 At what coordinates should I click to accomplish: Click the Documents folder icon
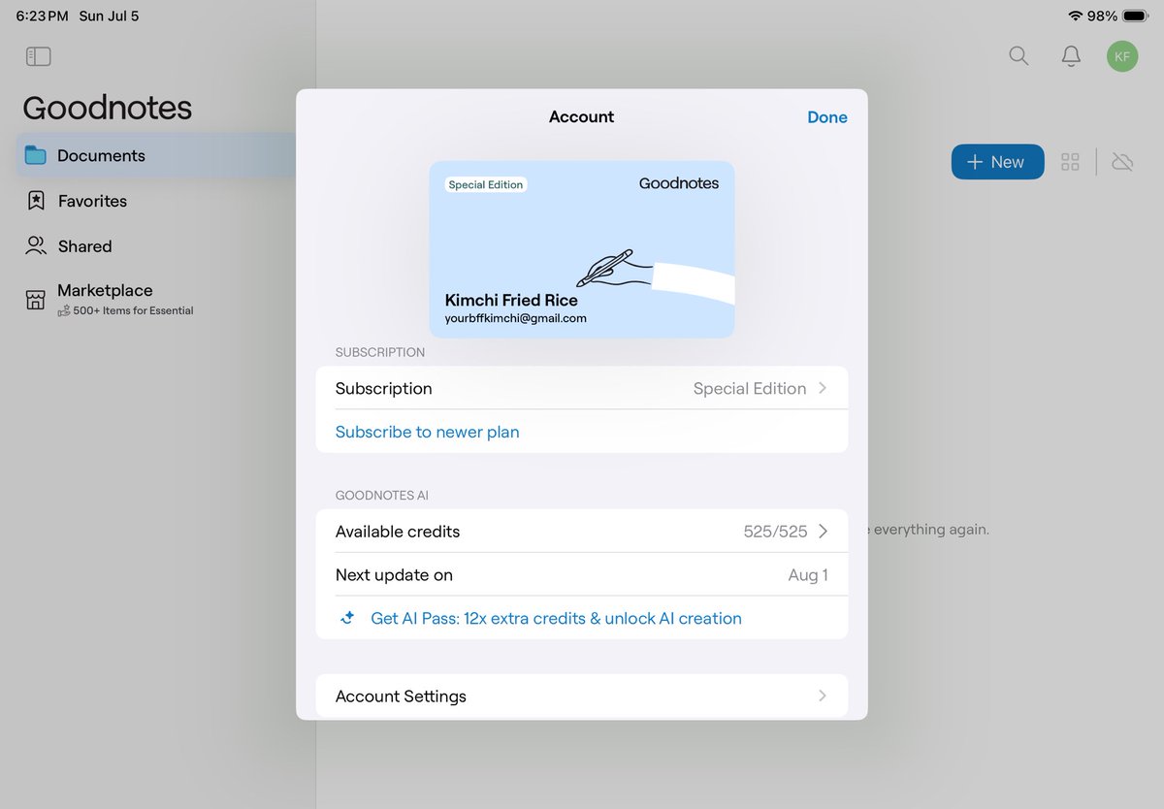point(36,155)
